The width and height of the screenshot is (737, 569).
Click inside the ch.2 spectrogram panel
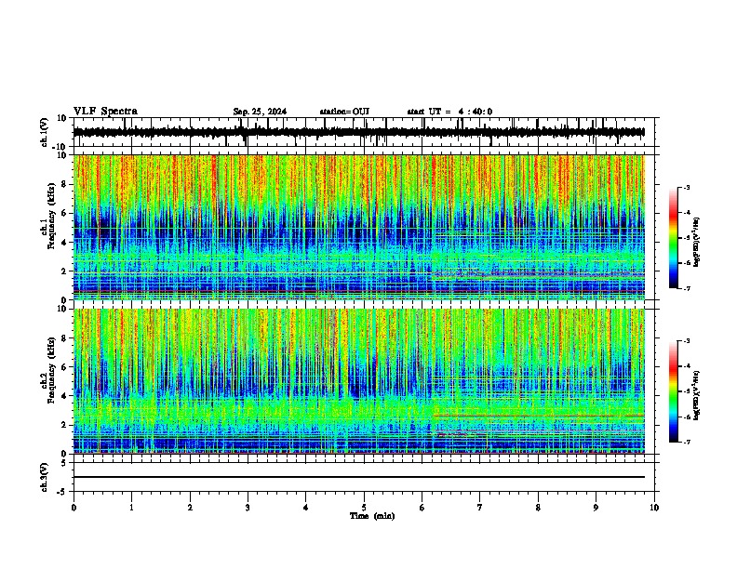pyautogui.click(x=359, y=381)
